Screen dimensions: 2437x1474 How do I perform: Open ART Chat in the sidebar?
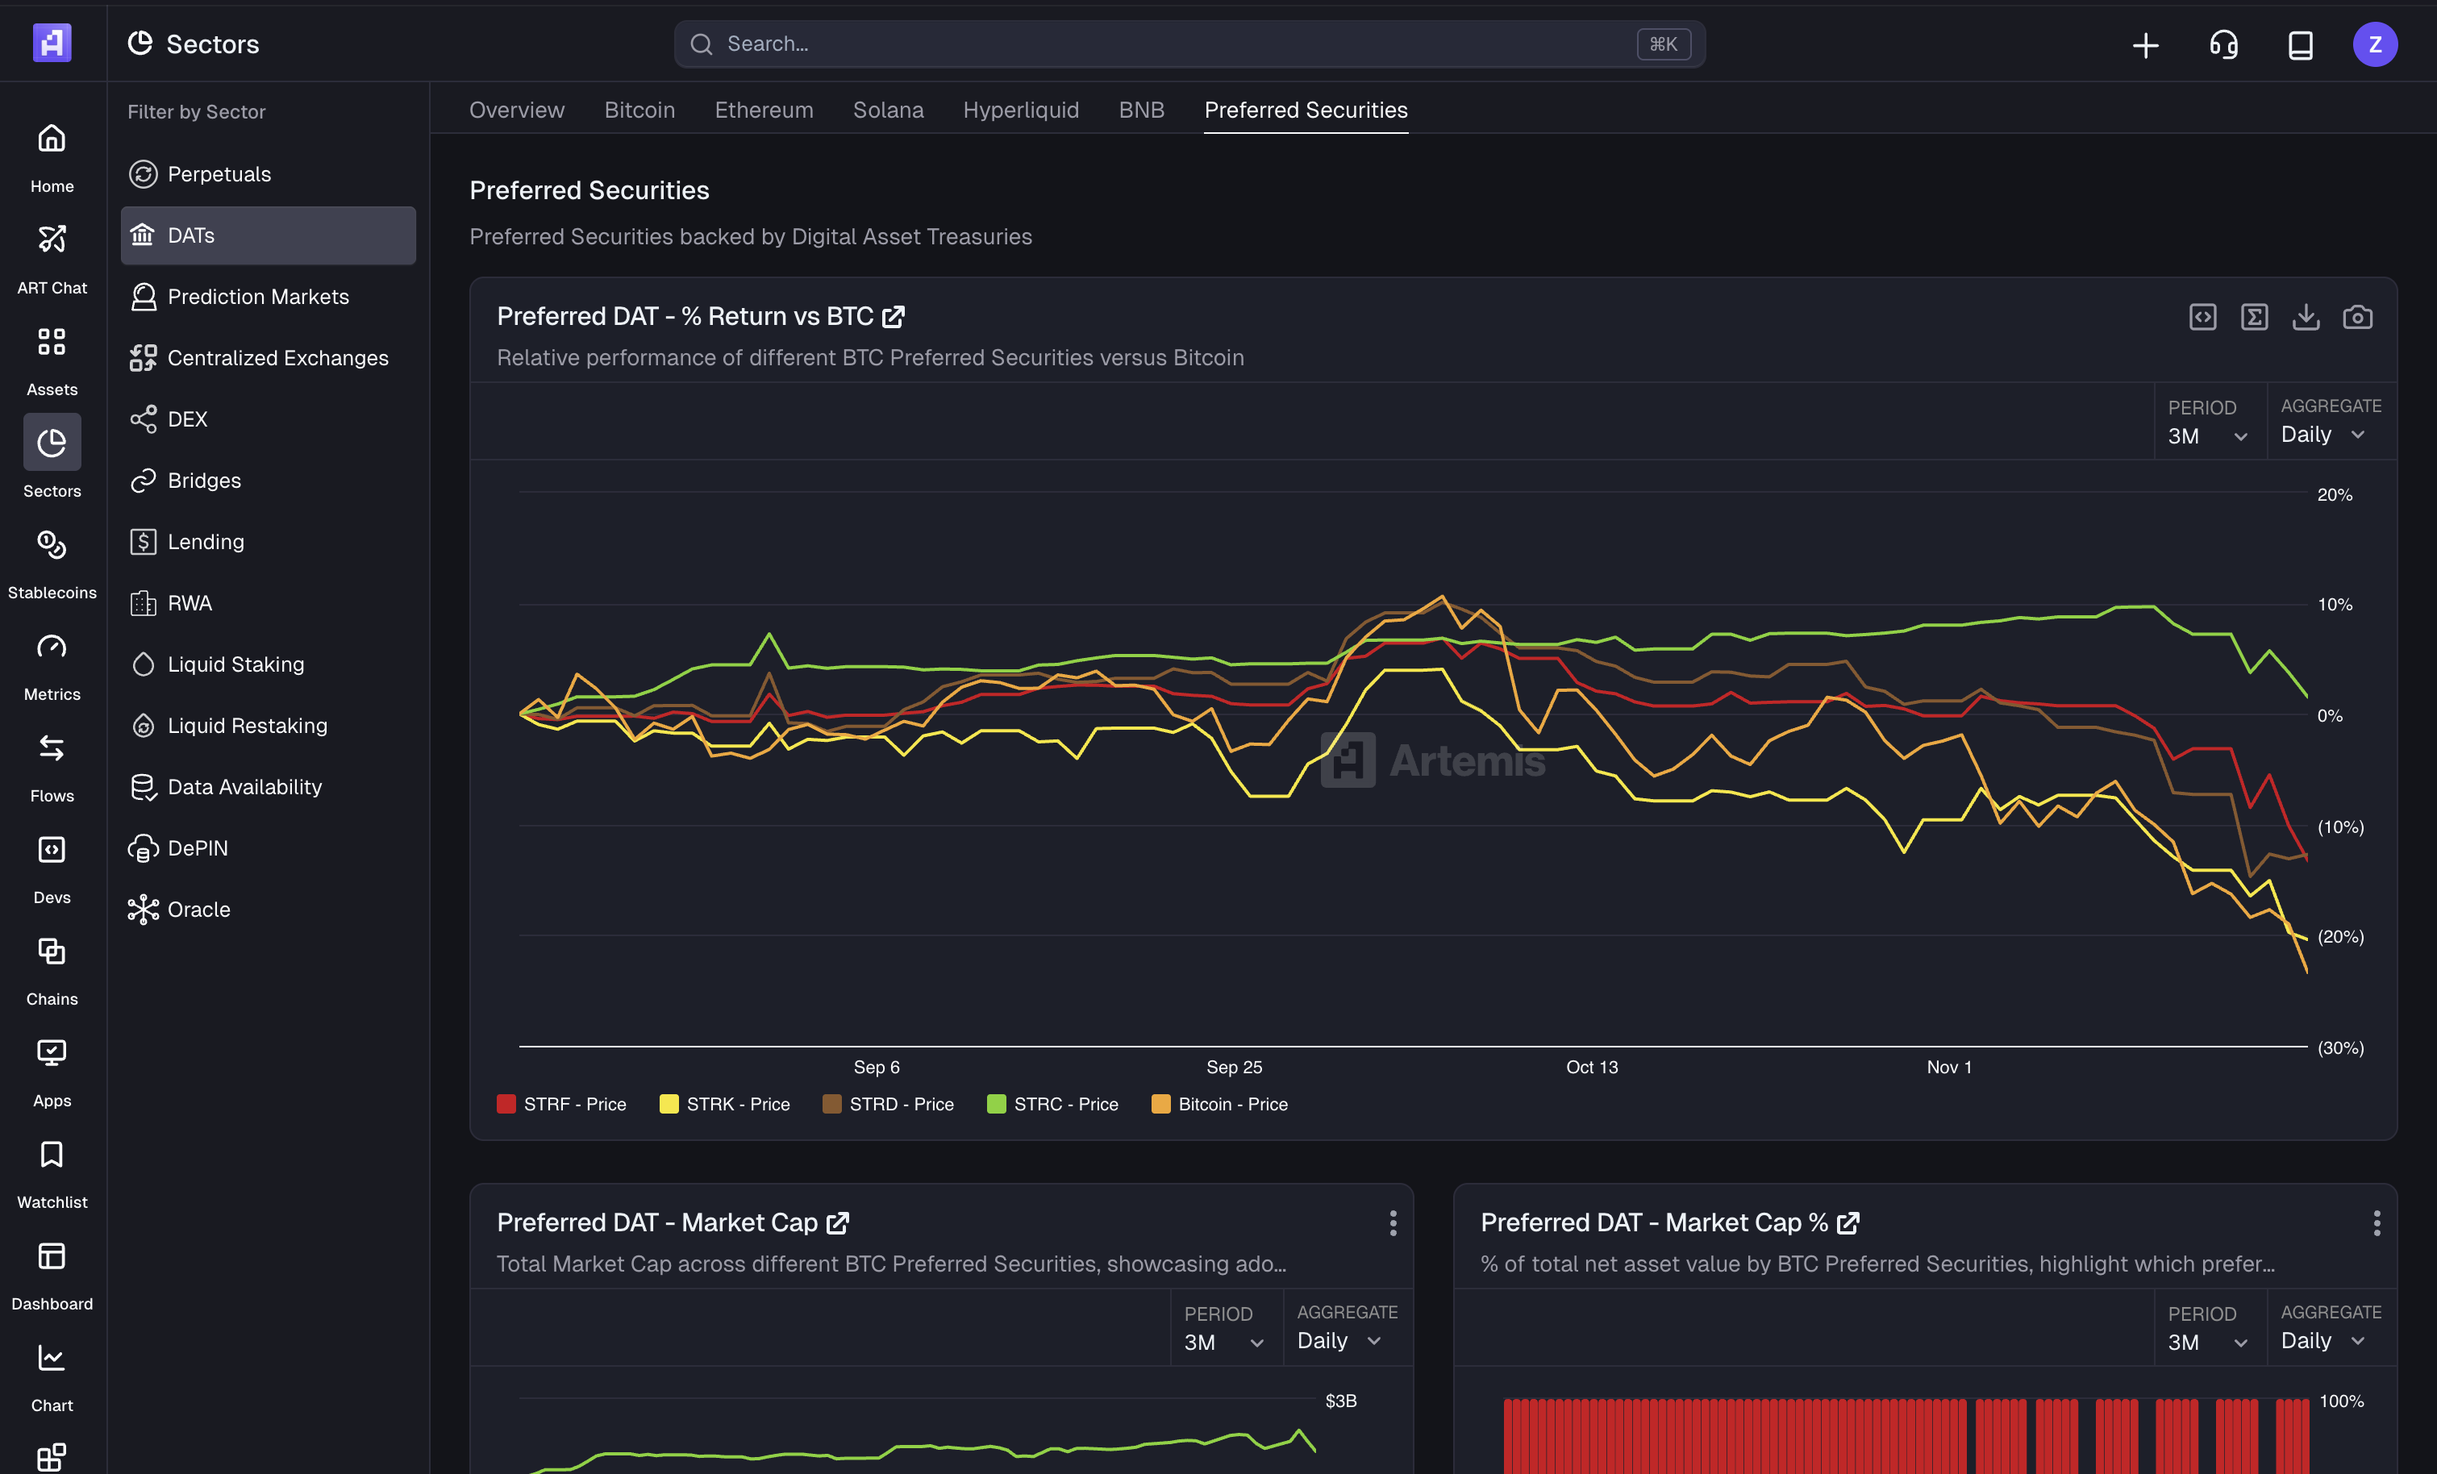point(52,258)
